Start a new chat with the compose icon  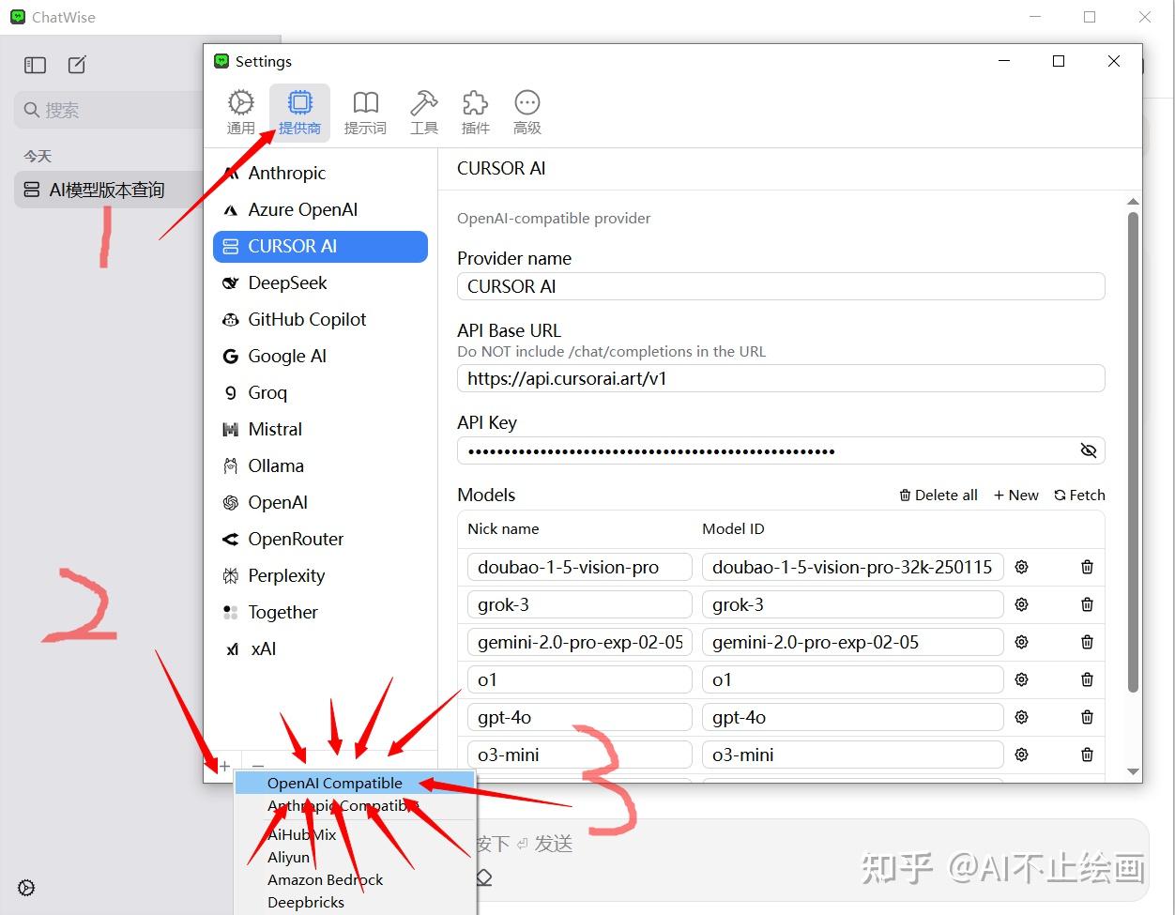(x=76, y=65)
